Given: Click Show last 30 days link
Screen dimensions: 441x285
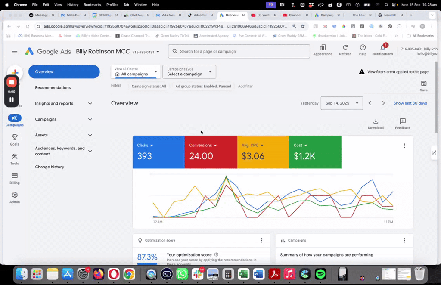Looking at the screenshot, I should [x=410, y=103].
